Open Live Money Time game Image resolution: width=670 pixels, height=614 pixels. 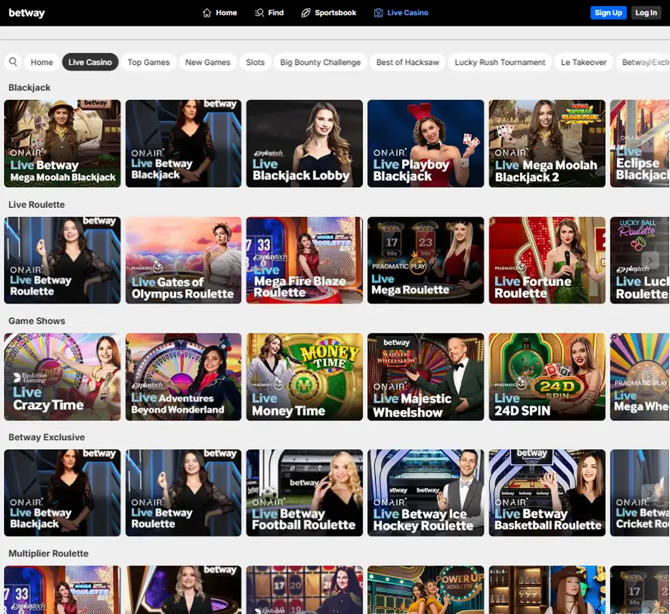pyautogui.click(x=304, y=377)
